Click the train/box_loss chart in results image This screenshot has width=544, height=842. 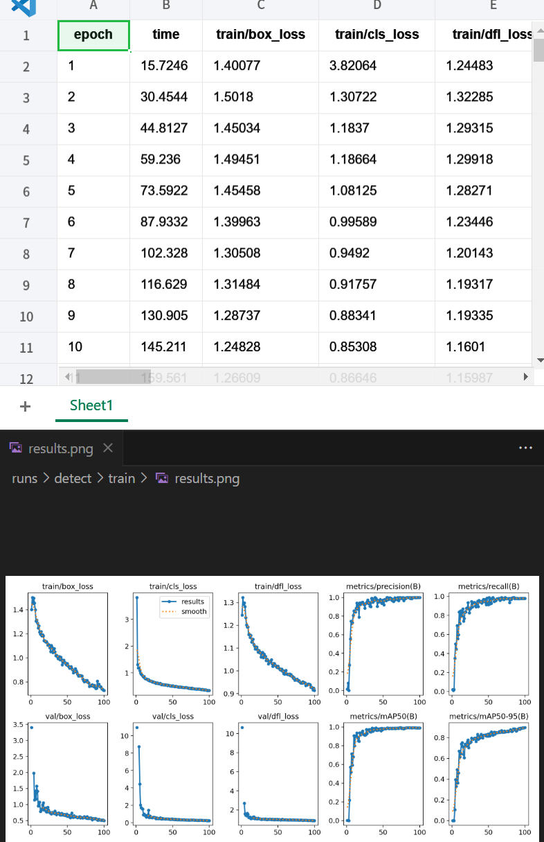[x=68, y=638]
